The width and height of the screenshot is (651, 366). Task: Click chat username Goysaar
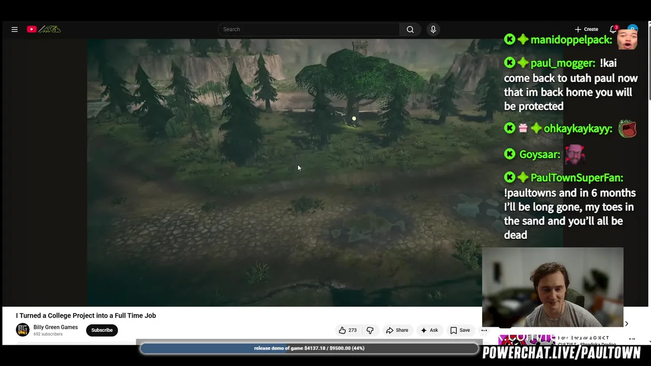click(540, 155)
